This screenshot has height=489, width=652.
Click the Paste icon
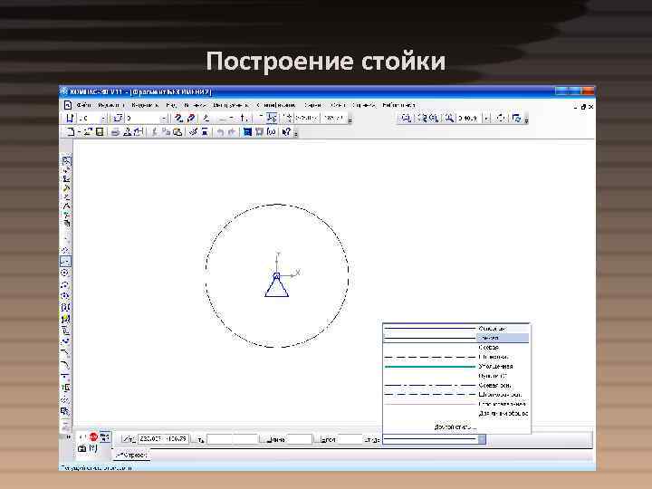177,132
